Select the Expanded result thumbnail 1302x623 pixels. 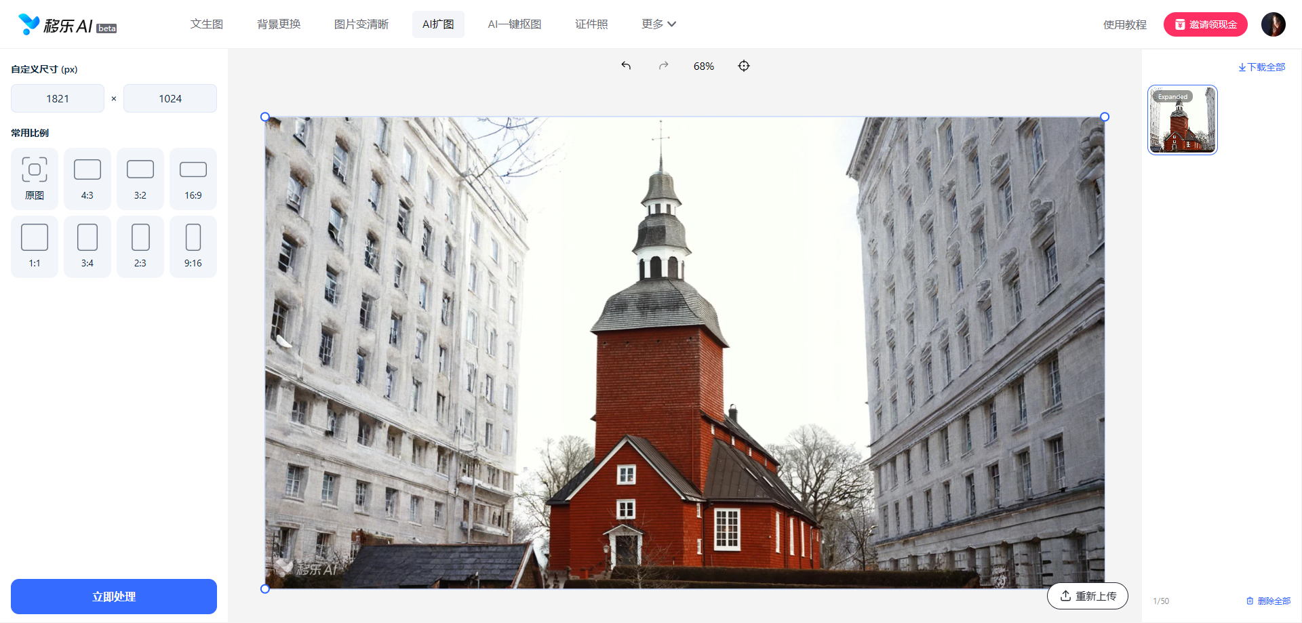tap(1182, 119)
